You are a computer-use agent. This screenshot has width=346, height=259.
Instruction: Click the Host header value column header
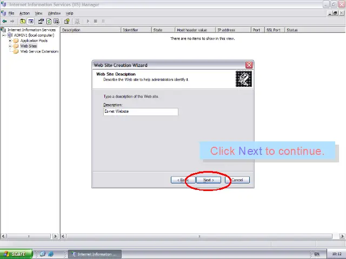point(192,30)
